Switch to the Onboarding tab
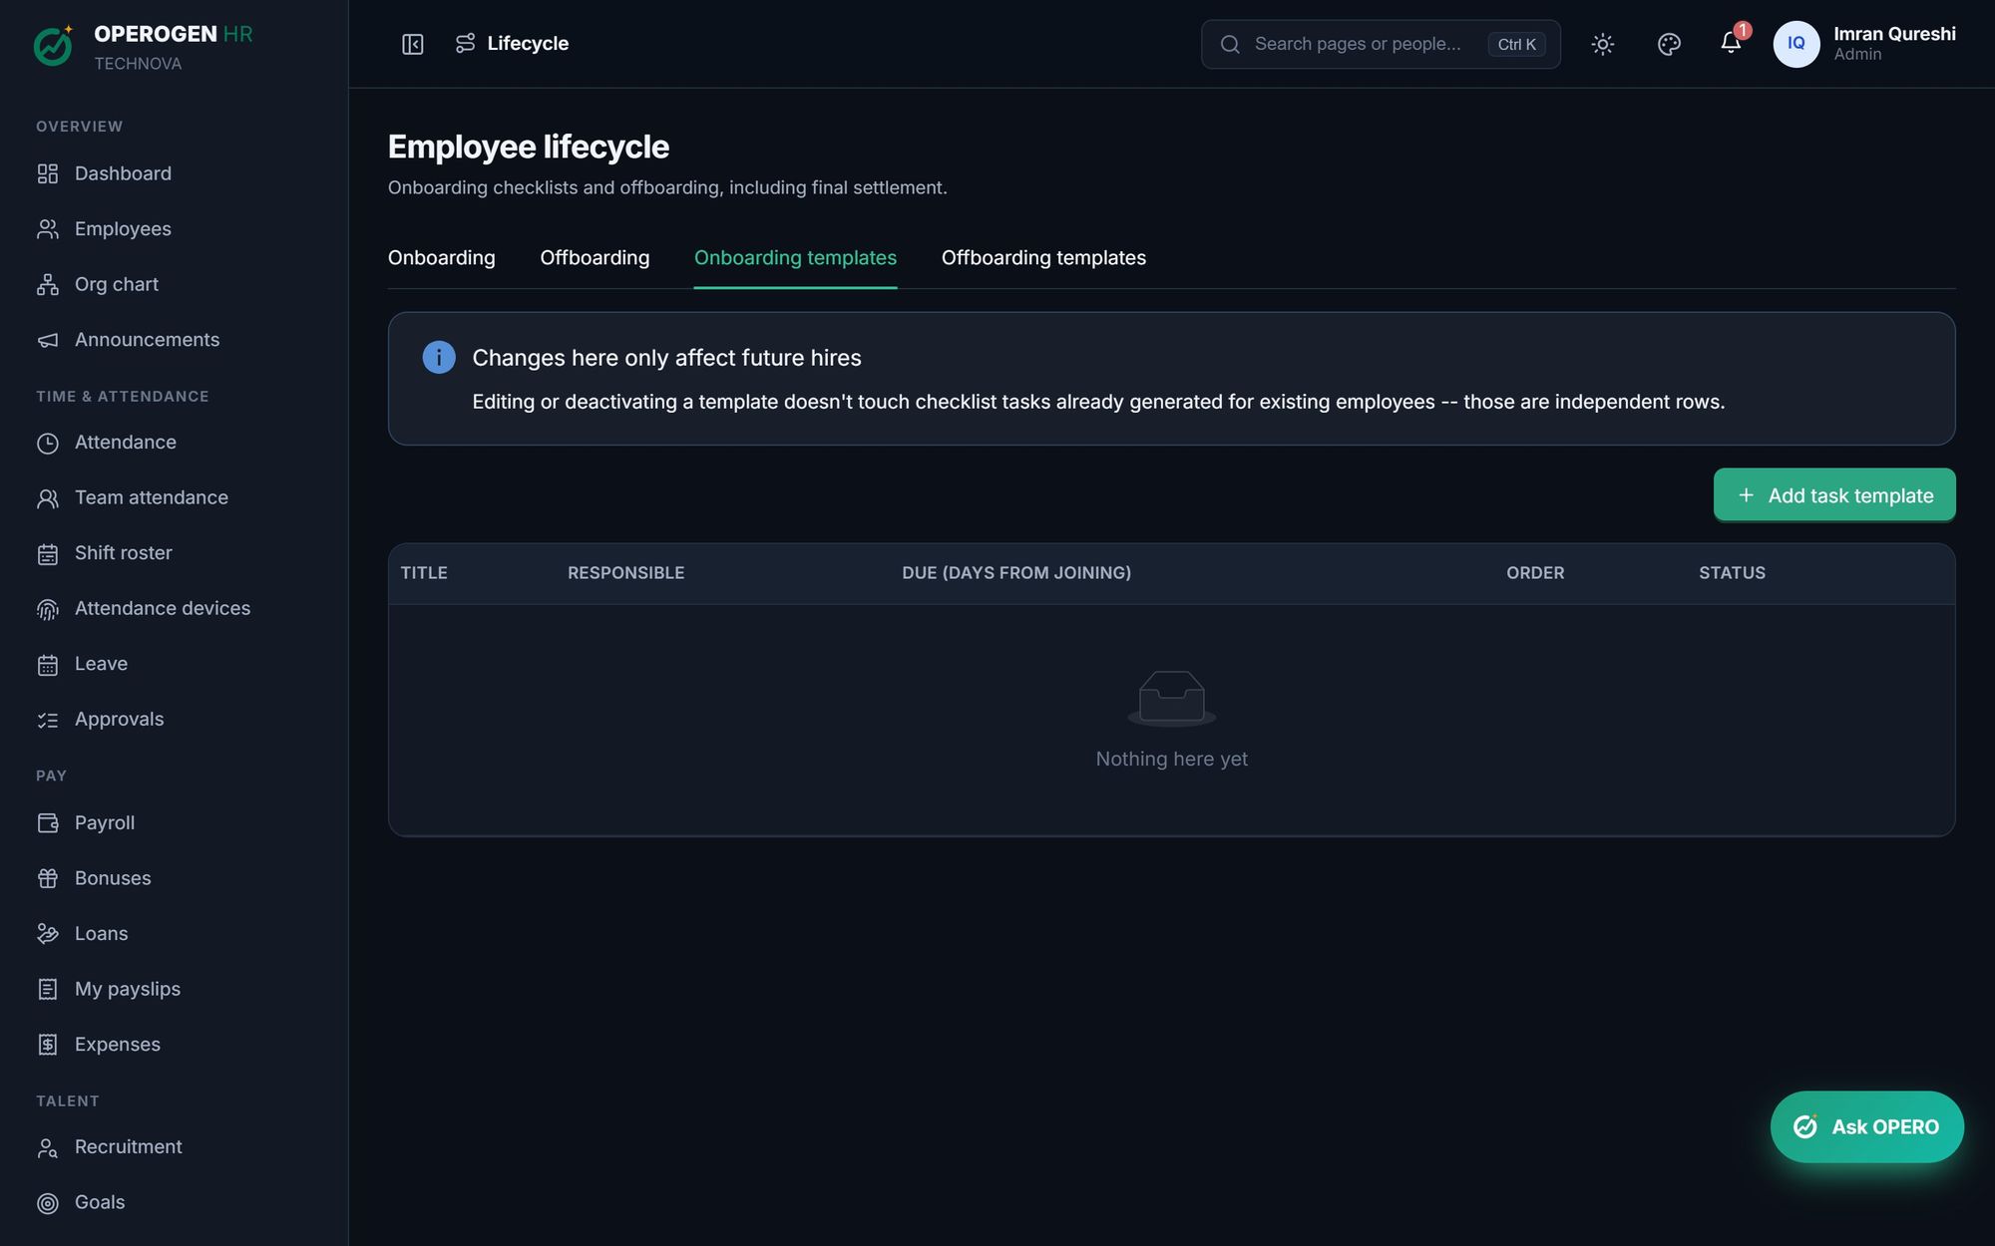 point(442,258)
